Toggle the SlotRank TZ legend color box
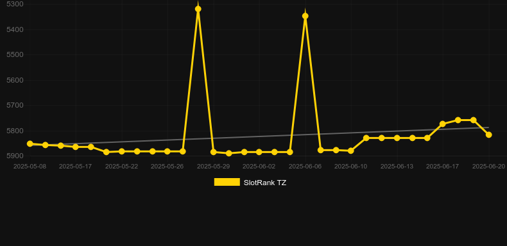Viewport: 507px width, 246px height. tap(227, 182)
